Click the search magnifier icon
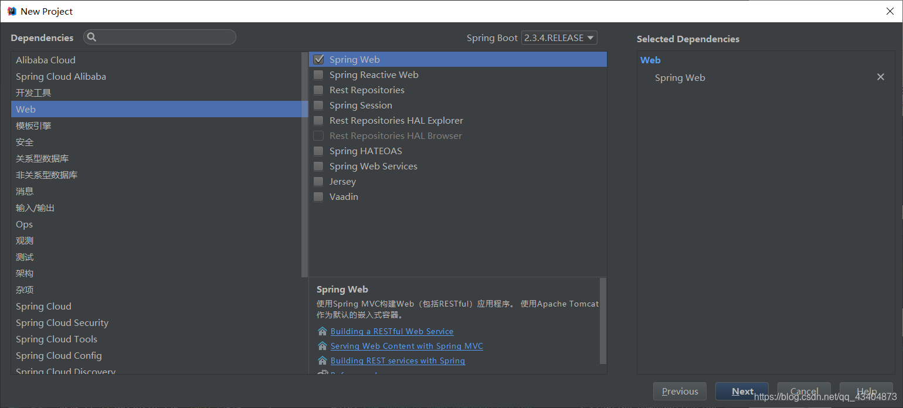 (x=91, y=38)
